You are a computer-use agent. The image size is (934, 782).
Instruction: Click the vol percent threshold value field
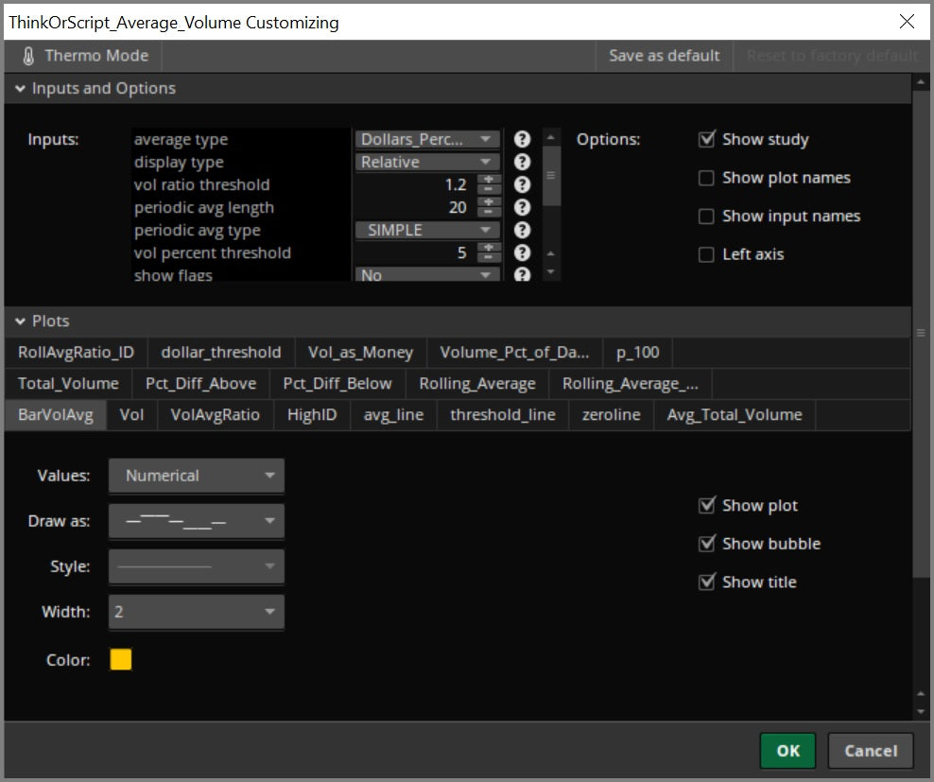(415, 252)
